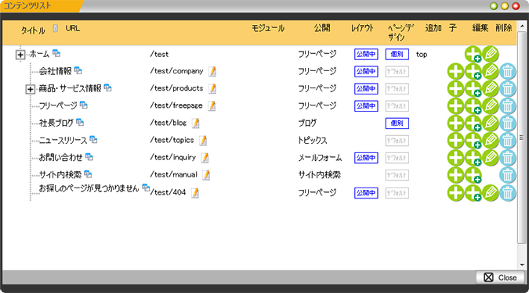529x293 pixels.
Task: Edit the /test/products URL with pencil-note icon
Action: [x=212, y=88]
